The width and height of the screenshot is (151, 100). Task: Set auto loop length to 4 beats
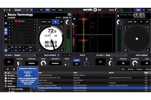[16, 50]
